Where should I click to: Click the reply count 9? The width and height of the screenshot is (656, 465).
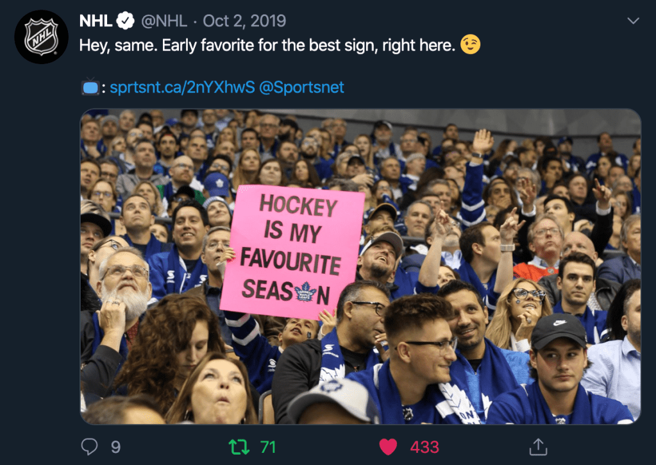click(115, 446)
